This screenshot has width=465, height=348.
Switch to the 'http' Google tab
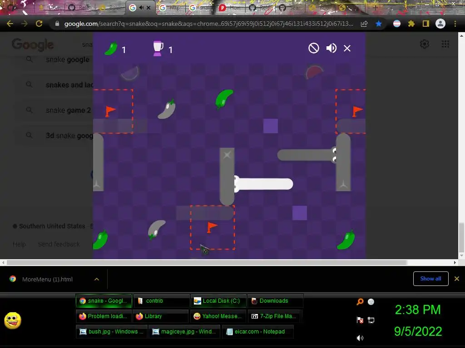(x=171, y=8)
